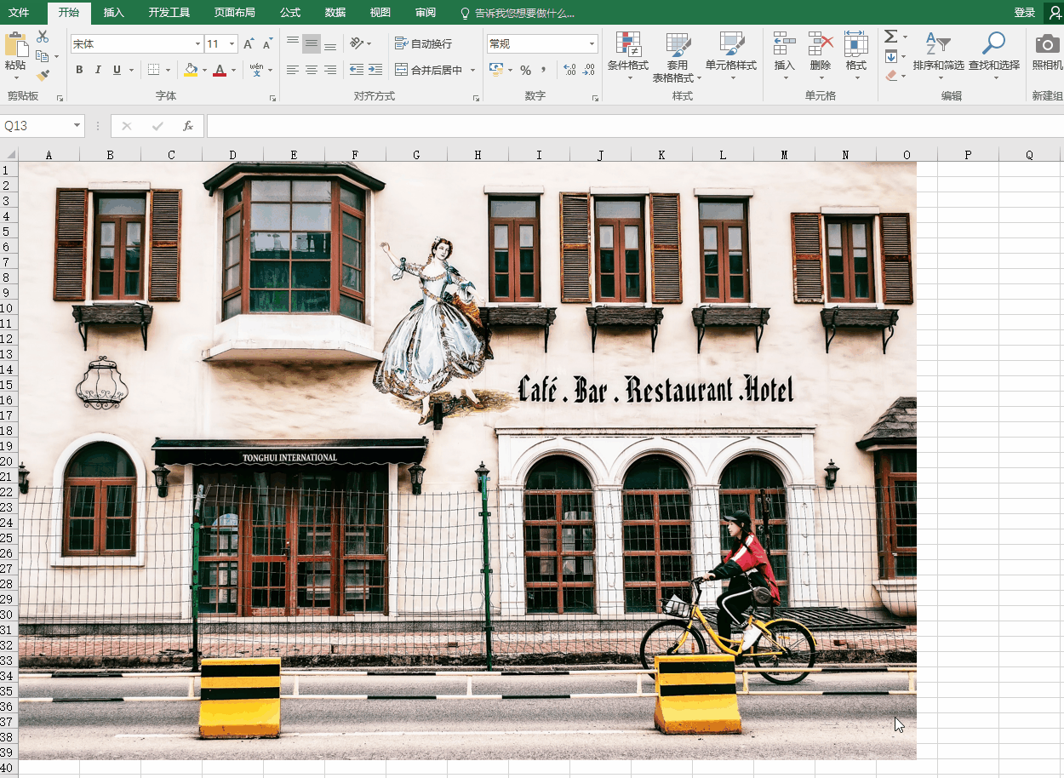The image size is (1064, 778).
Task: Click the percent style icon
Action: click(x=525, y=70)
